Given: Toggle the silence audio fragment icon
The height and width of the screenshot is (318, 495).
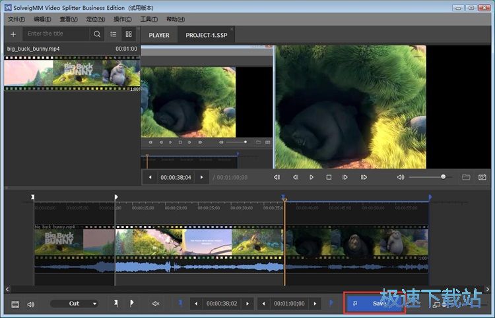Looking at the screenshot, I should click(x=156, y=304).
